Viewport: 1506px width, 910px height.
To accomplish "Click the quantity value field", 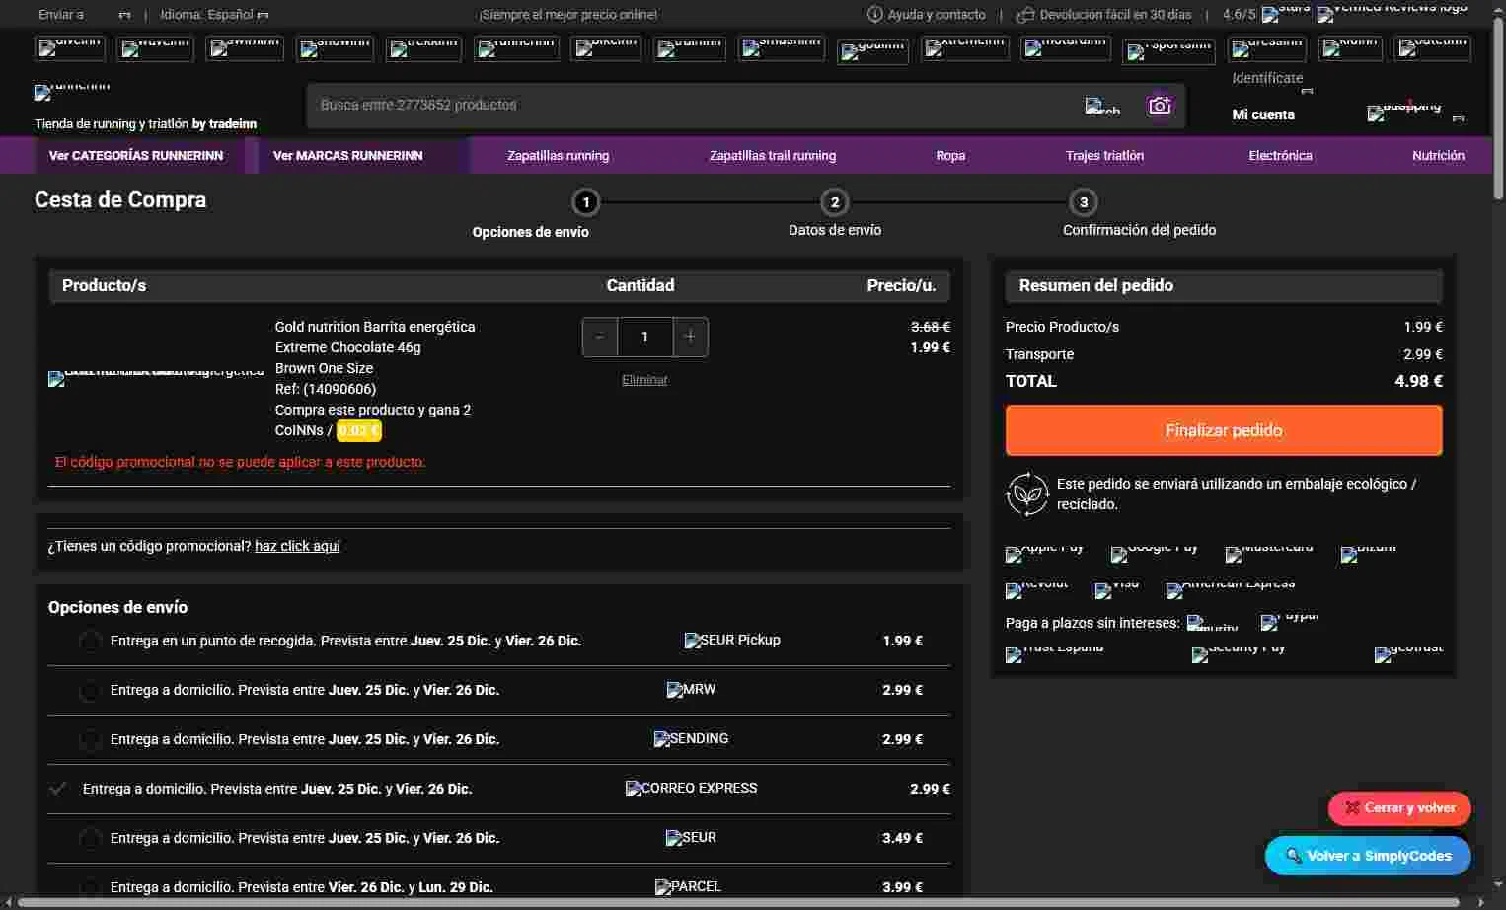I will (644, 337).
